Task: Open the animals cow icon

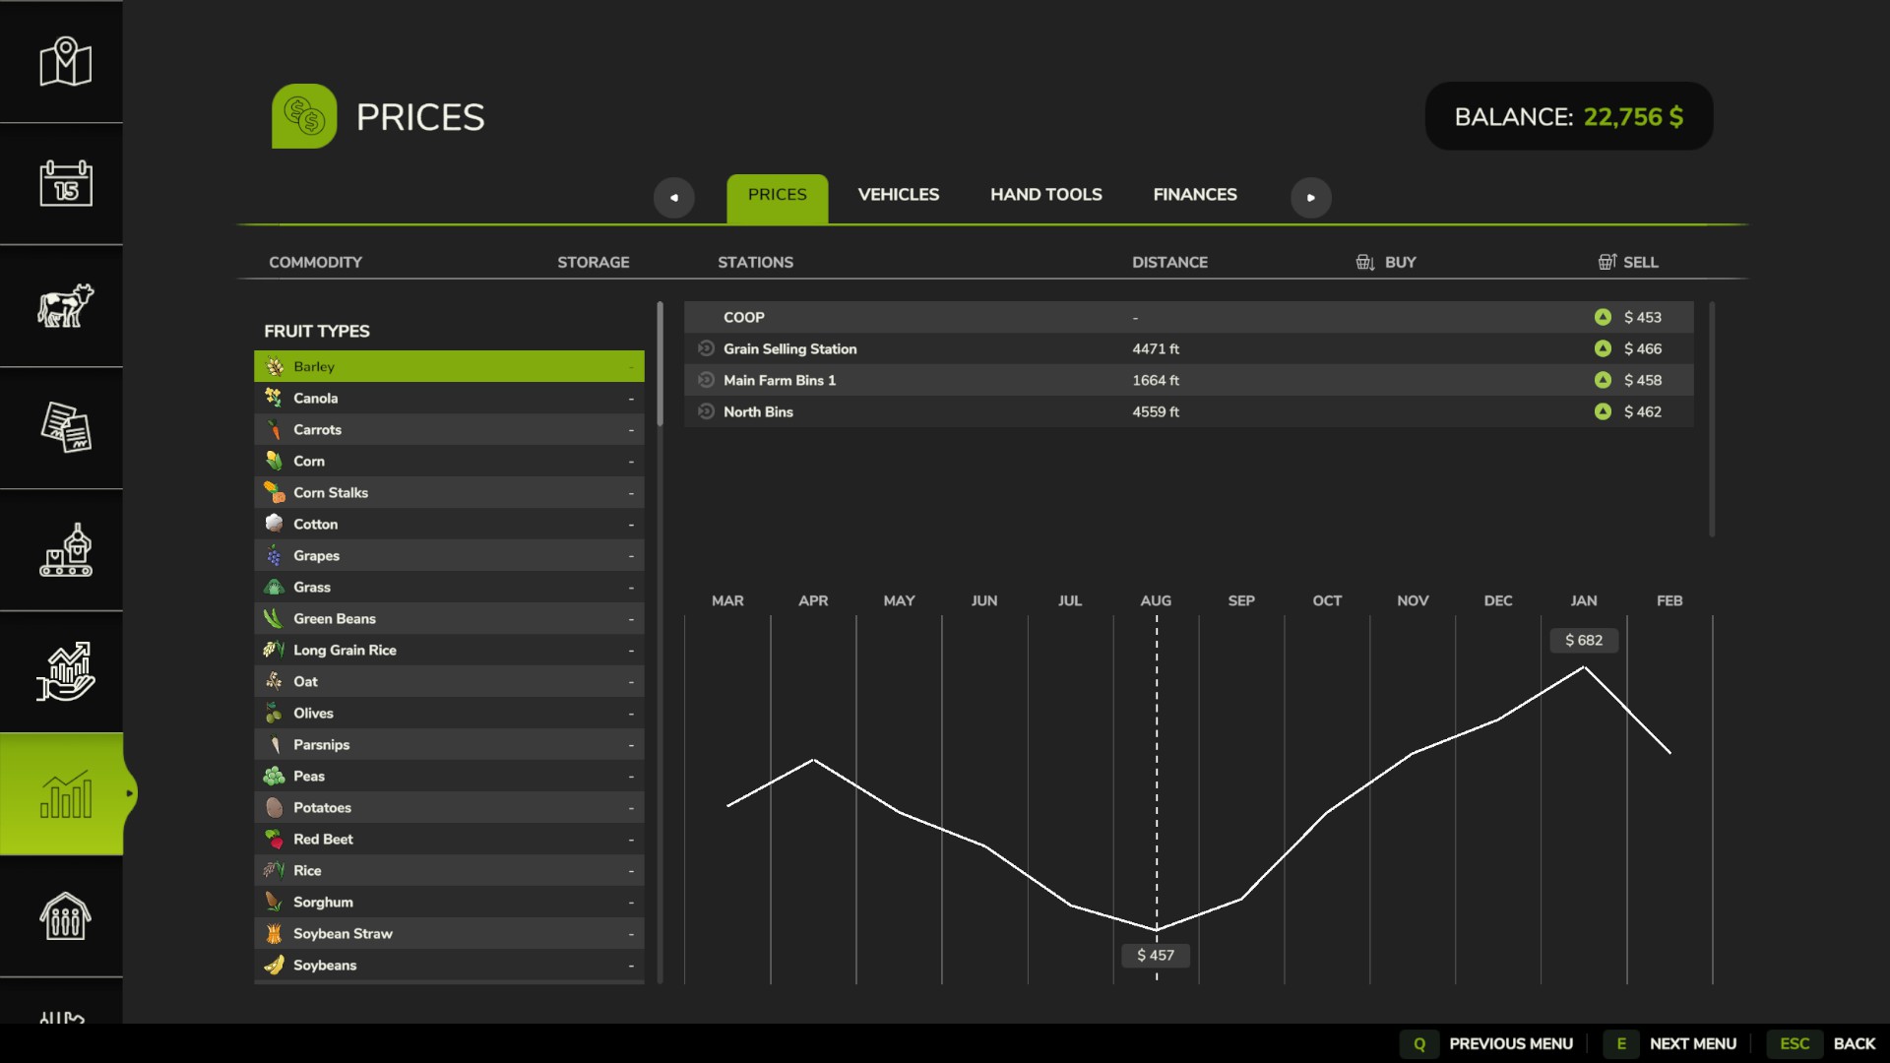Action: point(65,305)
